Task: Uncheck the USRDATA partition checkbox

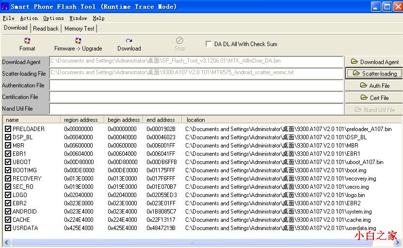Action: 8,228
